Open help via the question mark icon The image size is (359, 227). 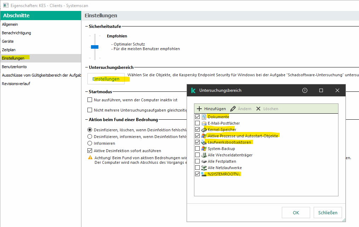coord(304,90)
